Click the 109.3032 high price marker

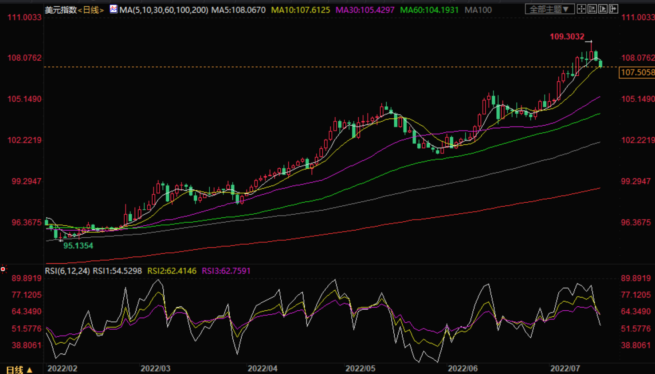[567, 37]
